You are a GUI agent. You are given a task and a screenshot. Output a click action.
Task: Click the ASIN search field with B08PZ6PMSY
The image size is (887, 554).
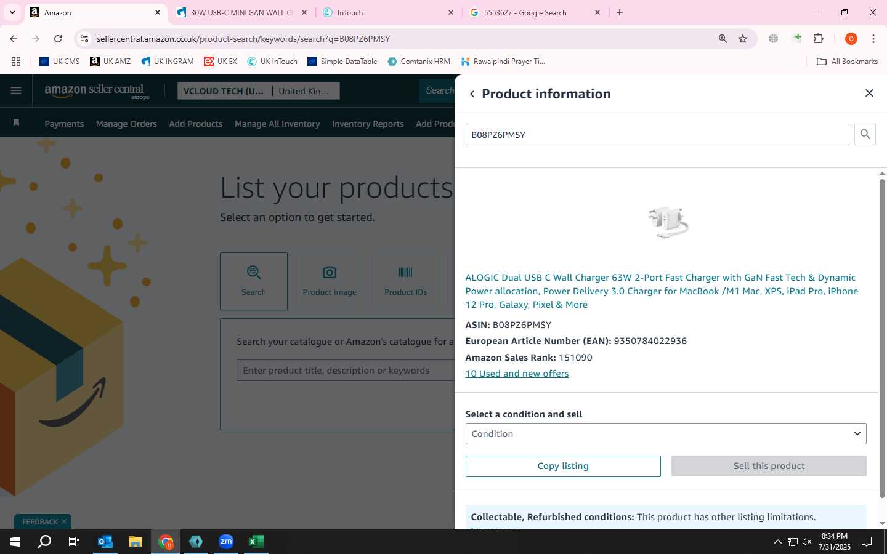657,135
